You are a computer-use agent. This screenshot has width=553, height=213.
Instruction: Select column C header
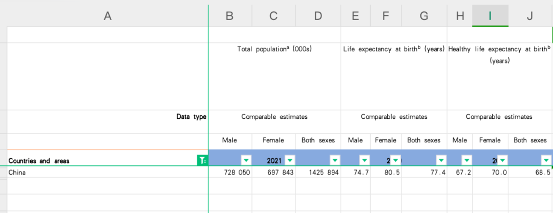point(273,16)
